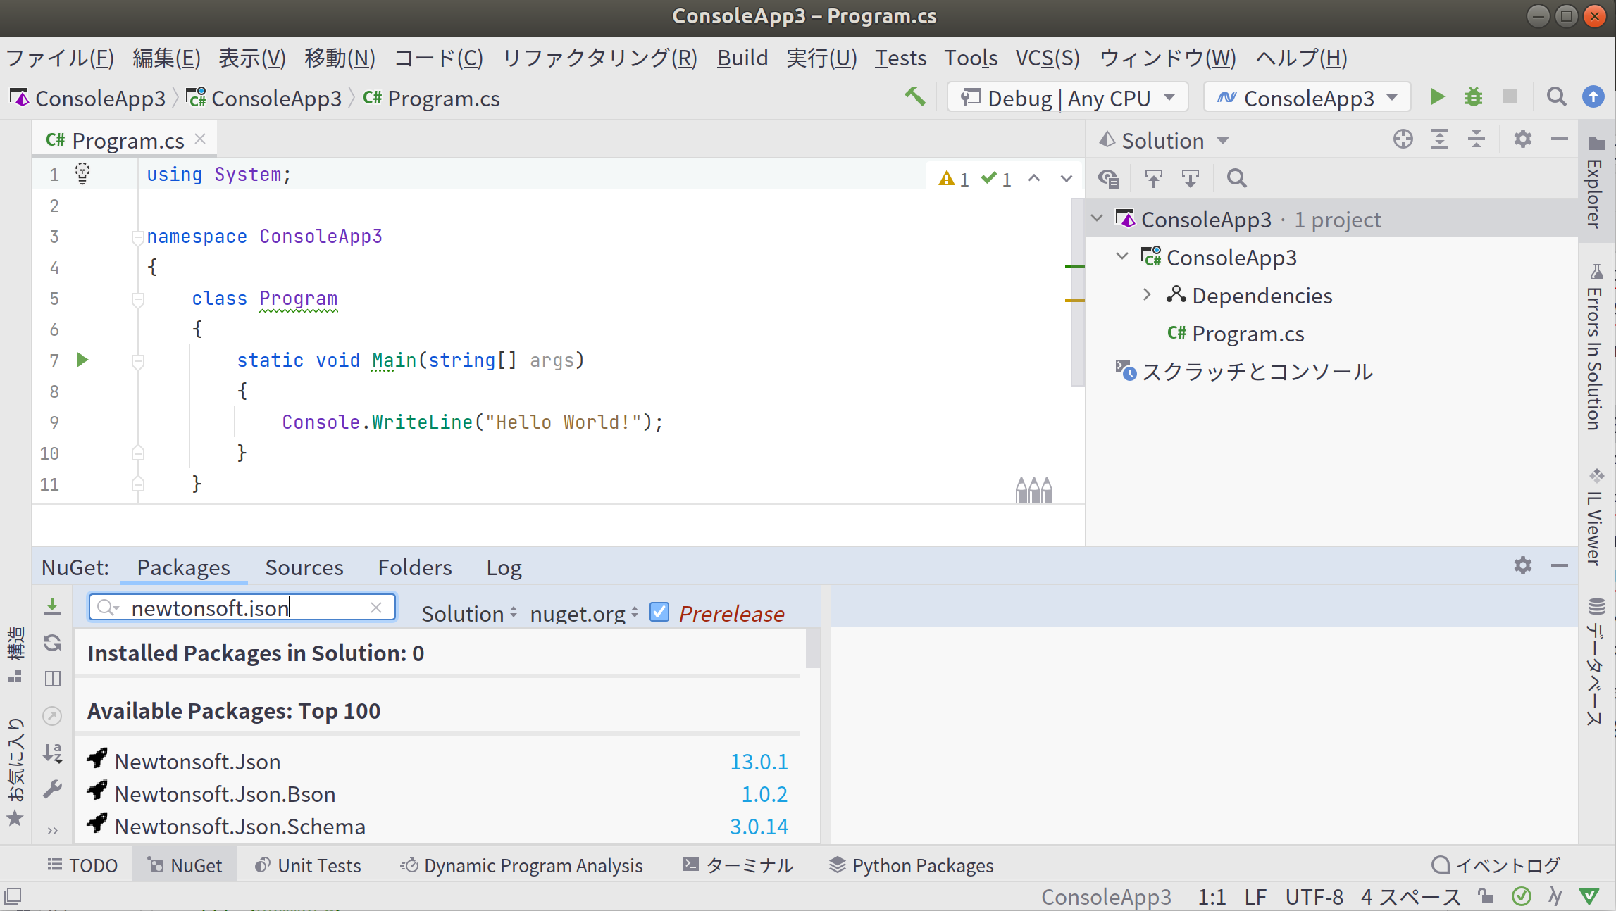Start debugging with the bug icon

click(1474, 97)
